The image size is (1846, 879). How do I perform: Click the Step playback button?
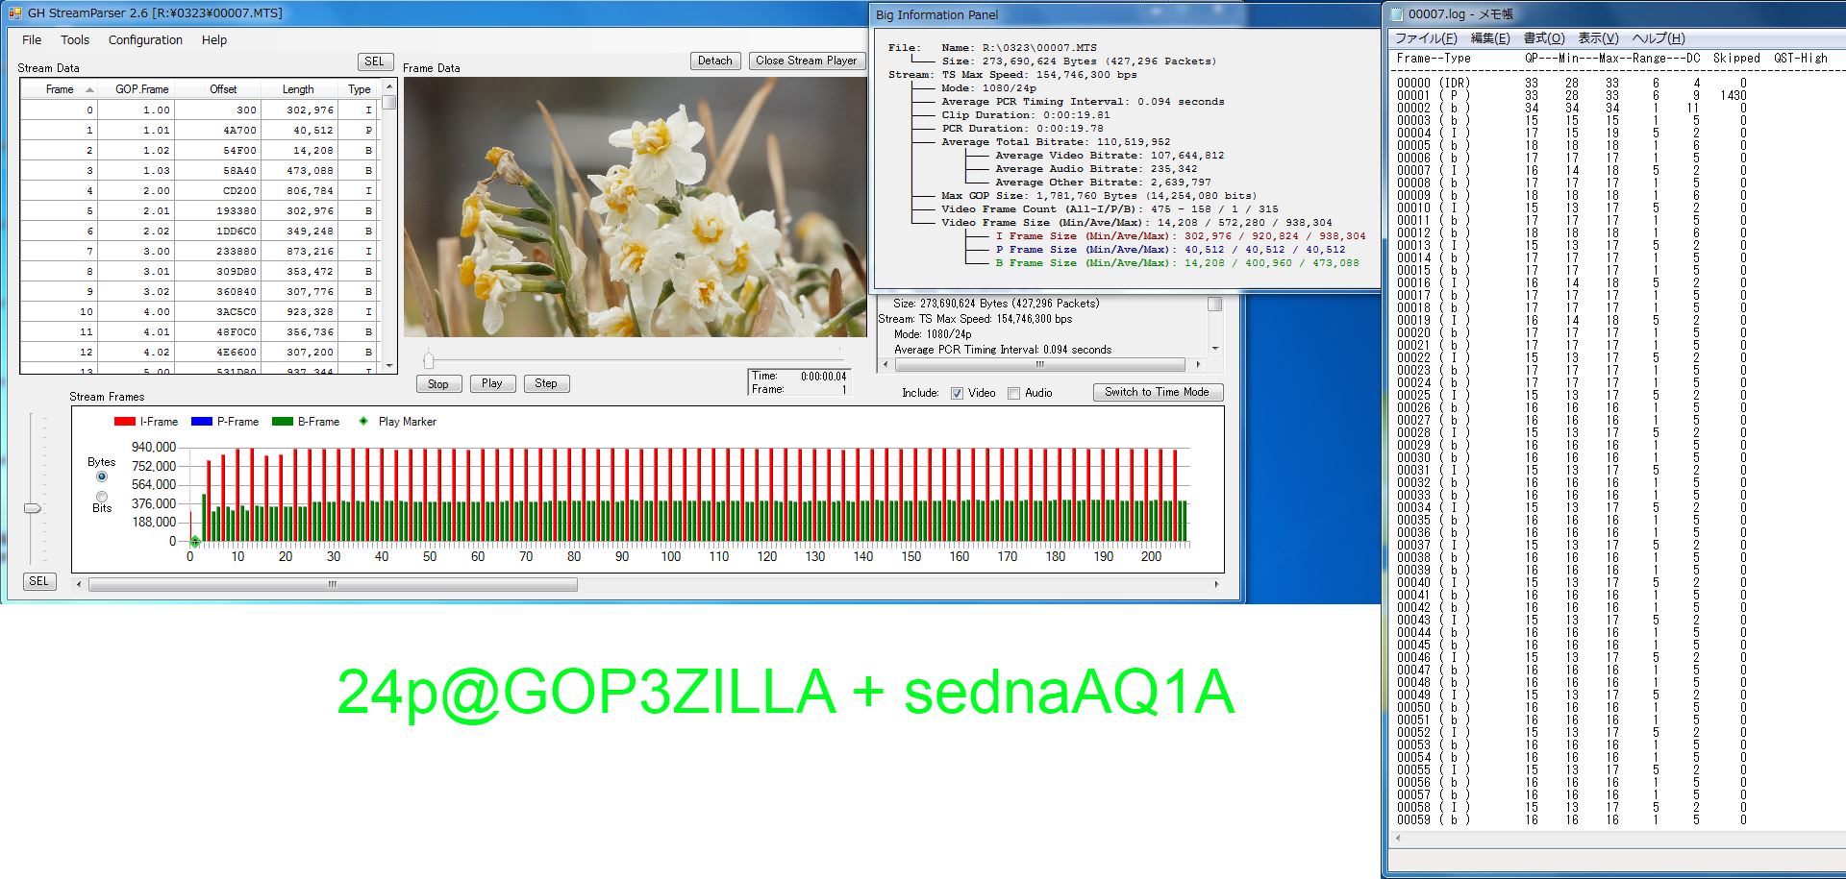pos(546,383)
